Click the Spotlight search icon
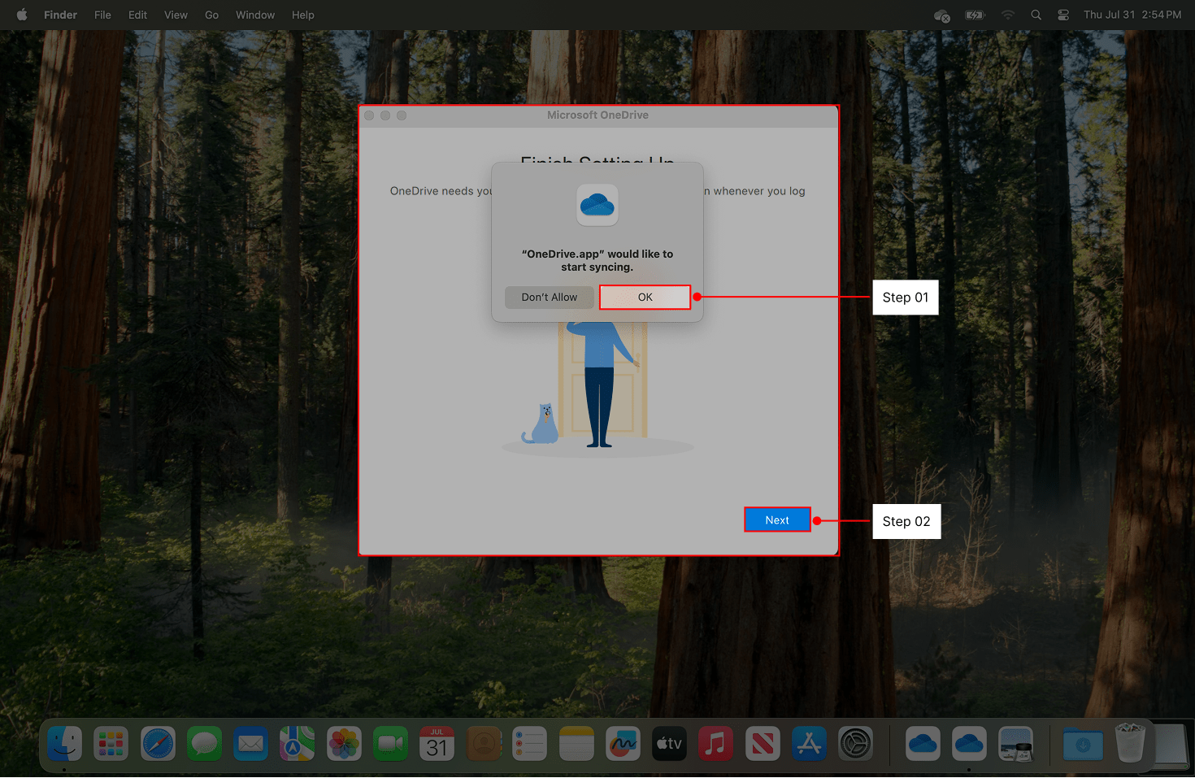1195x778 pixels. 1036,15
